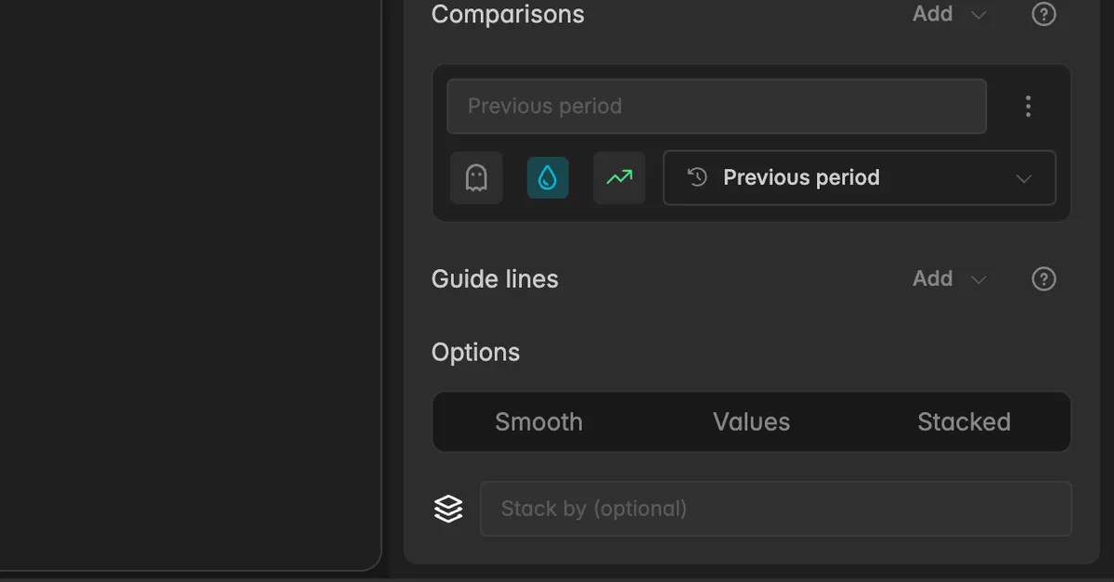The height and width of the screenshot is (582, 1114).
Task: Open the Previous period dropdown
Action: coord(860,177)
